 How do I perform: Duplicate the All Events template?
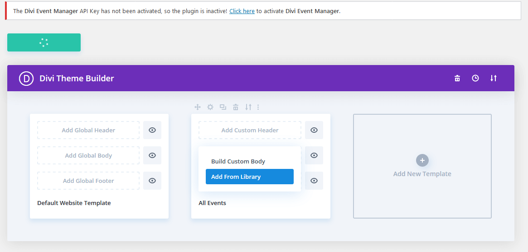pos(223,107)
